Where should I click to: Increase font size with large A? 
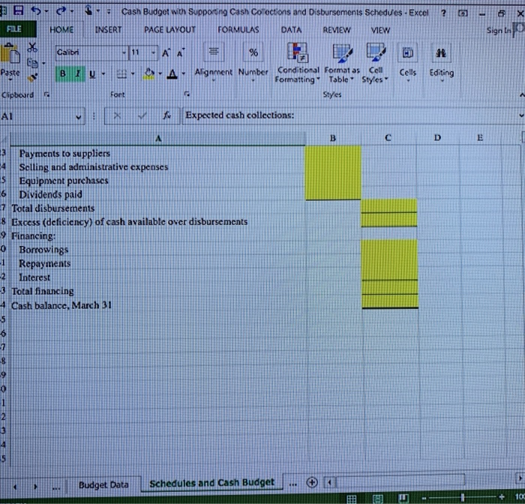coord(166,53)
